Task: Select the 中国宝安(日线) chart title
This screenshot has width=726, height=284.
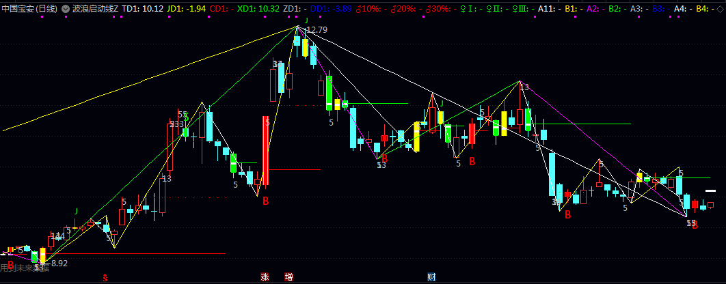Action: tap(30, 8)
